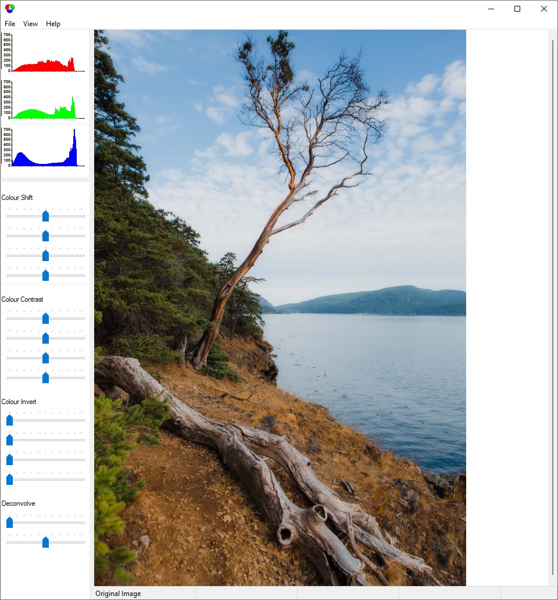Viewport: 558px width, 600px height.
Task: Open the Help menu
Action: 53,24
